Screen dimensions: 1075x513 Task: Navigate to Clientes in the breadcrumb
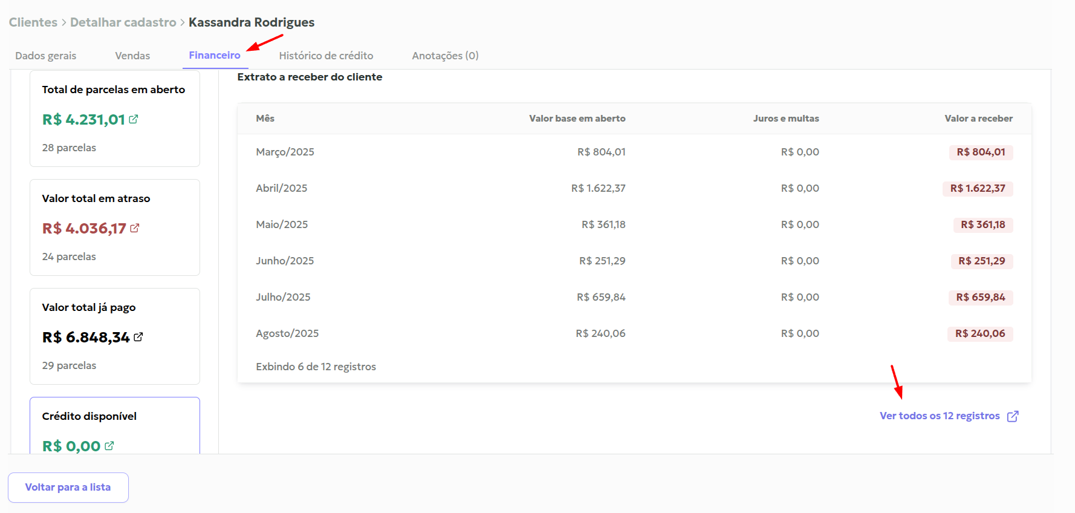point(33,22)
